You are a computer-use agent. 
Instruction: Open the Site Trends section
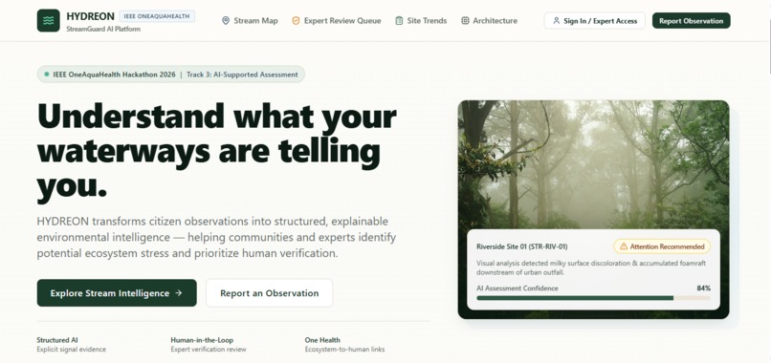(x=421, y=21)
